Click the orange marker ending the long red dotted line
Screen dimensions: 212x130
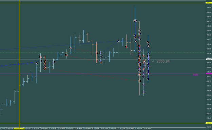click(140, 81)
